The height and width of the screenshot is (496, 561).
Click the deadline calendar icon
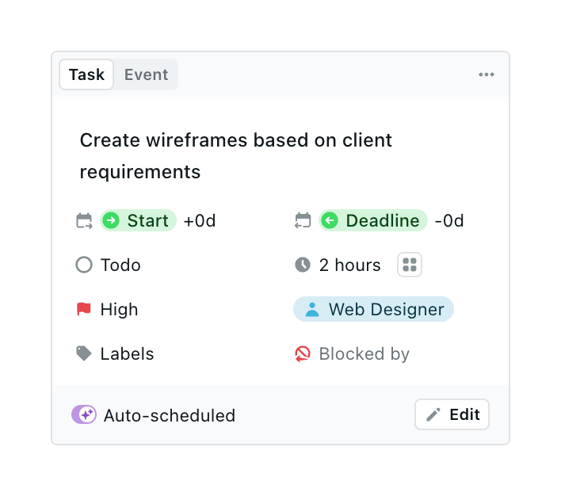[x=303, y=221]
